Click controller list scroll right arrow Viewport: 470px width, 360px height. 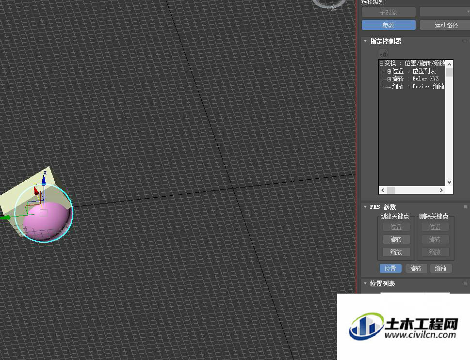pos(441,190)
